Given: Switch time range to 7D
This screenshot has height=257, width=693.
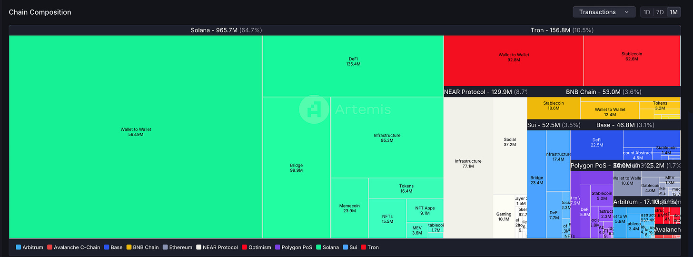Looking at the screenshot, I should (660, 12).
